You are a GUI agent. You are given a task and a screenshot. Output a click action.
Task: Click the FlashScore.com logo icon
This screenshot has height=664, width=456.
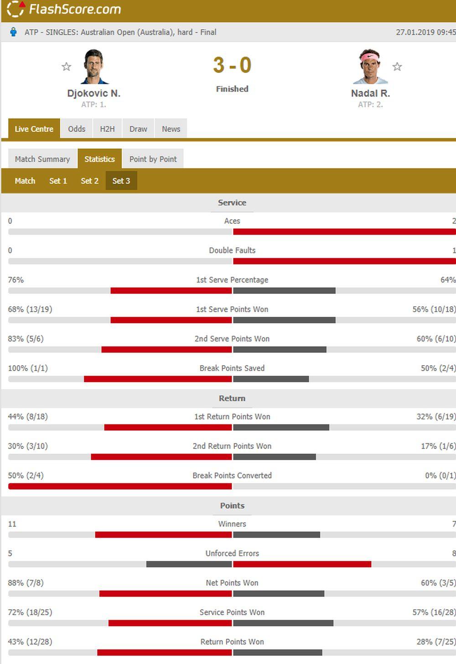click(x=16, y=9)
